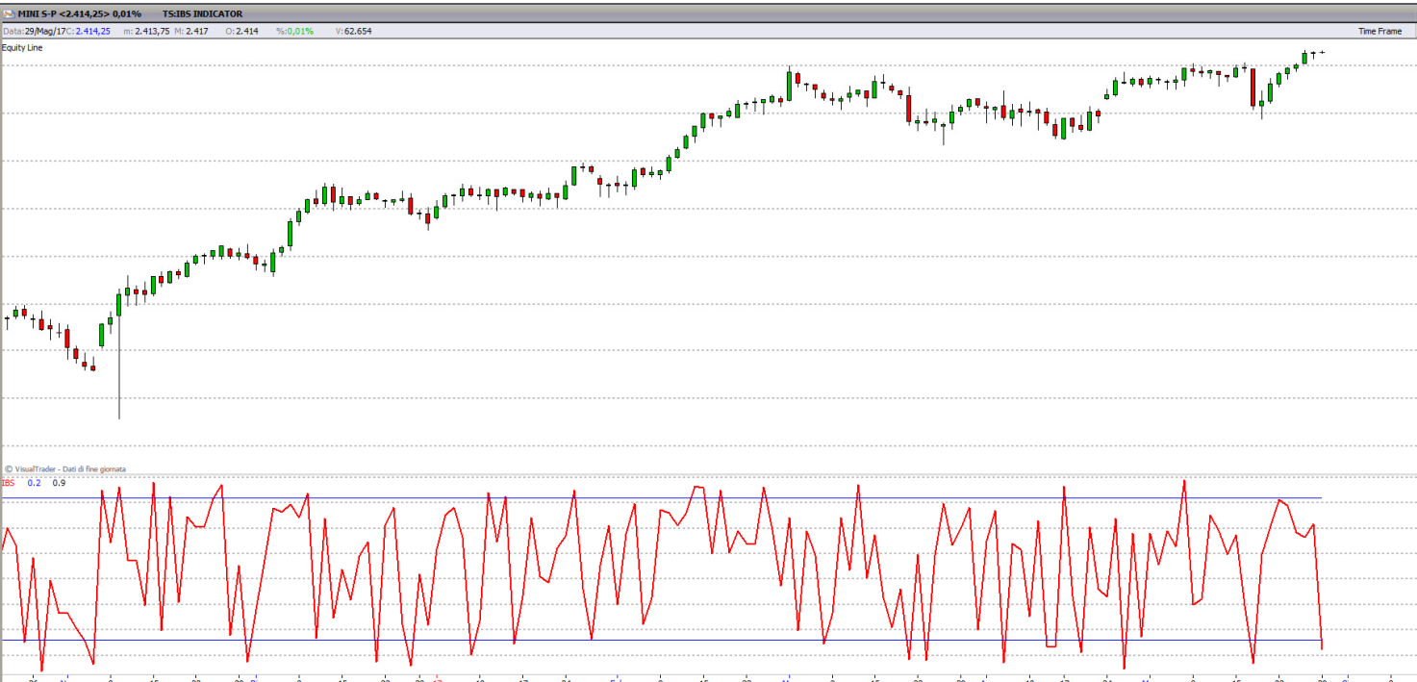This screenshot has height=682, width=1417.
Task: Click the red IBS indicator label
Action: 9,483
